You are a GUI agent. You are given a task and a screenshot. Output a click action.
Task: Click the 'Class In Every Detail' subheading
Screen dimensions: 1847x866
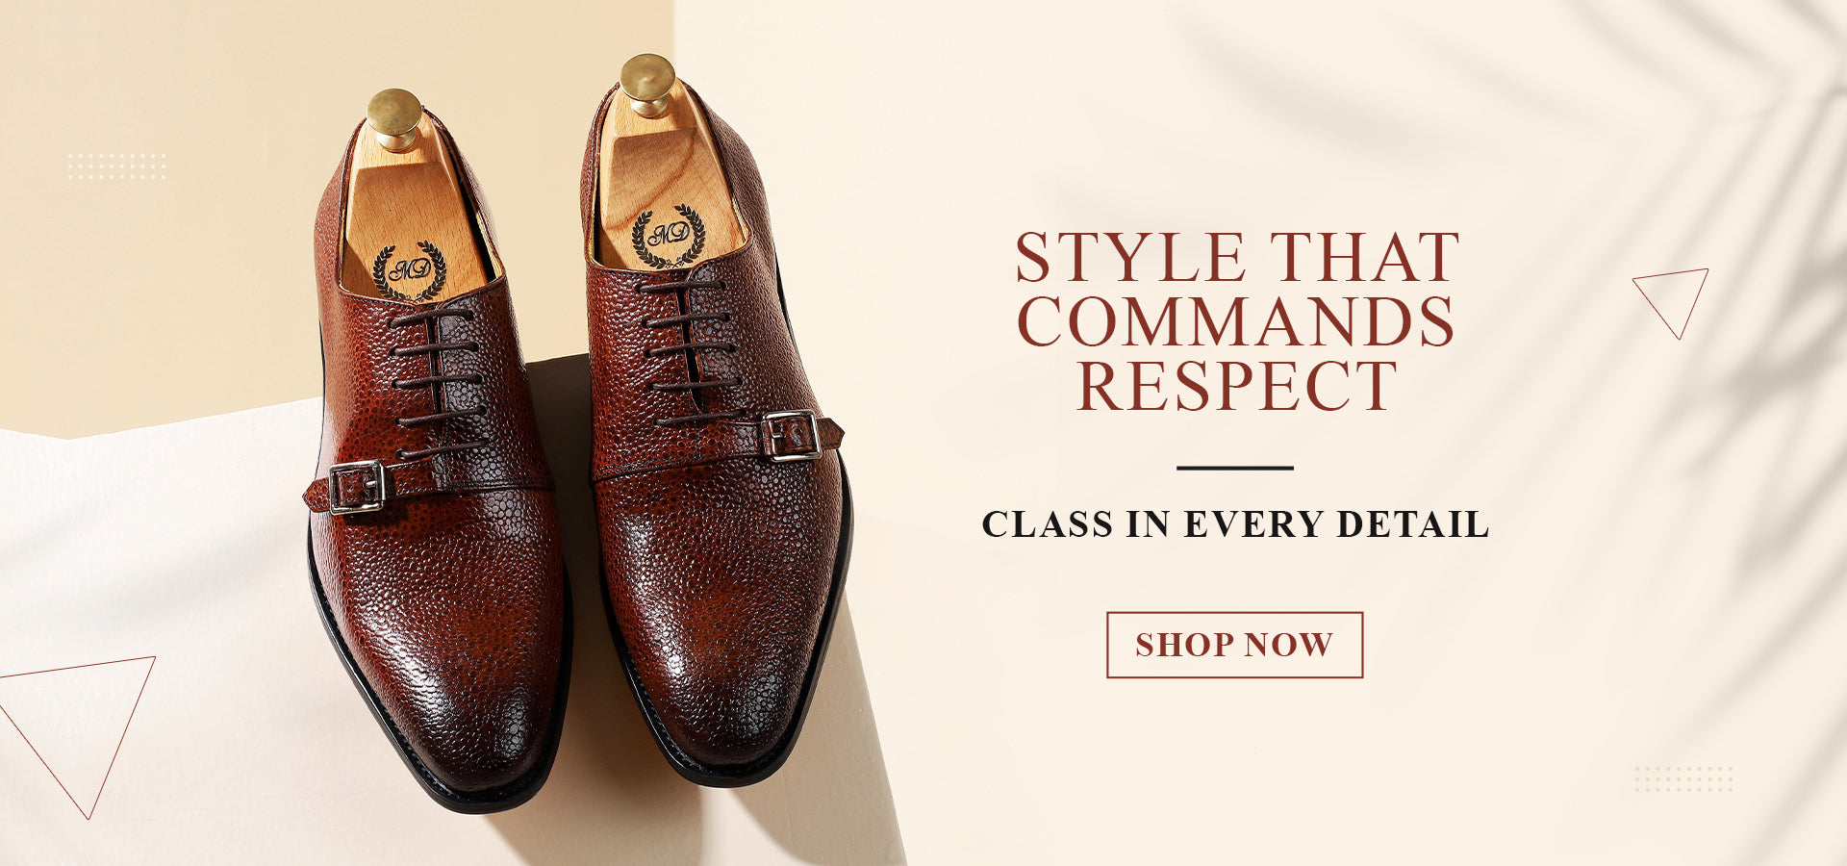click(1235, 524)
